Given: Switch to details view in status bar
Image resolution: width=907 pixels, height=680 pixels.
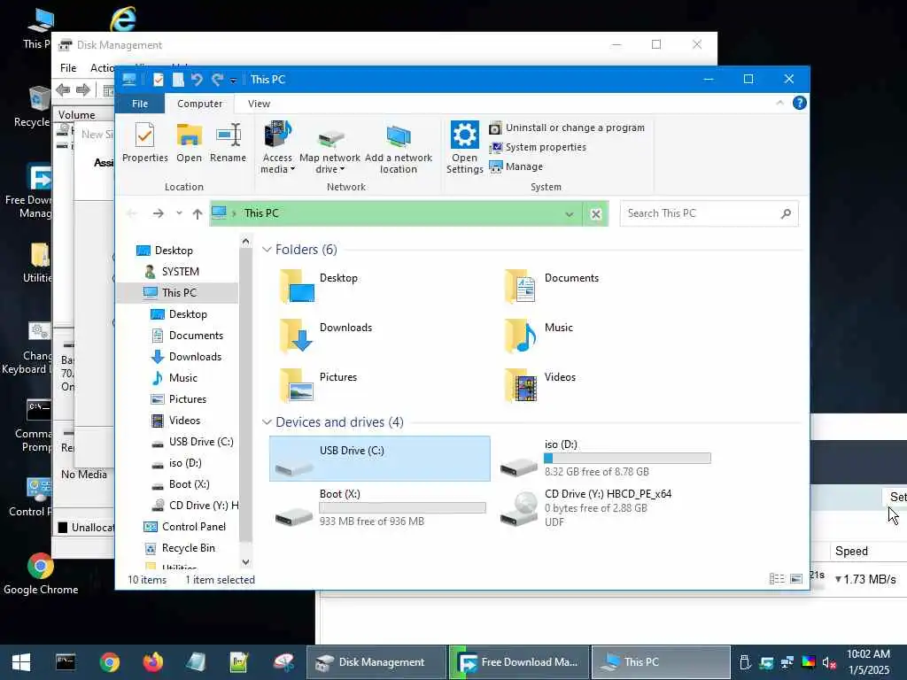Looking at the screenshot, I should pyautogui.click(x=777, y=579).
